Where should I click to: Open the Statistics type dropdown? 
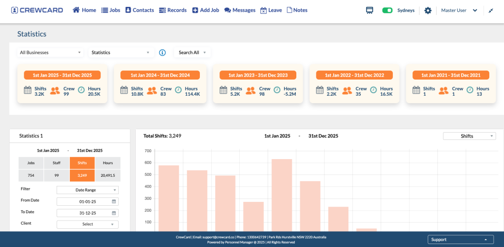click(121, 53)
